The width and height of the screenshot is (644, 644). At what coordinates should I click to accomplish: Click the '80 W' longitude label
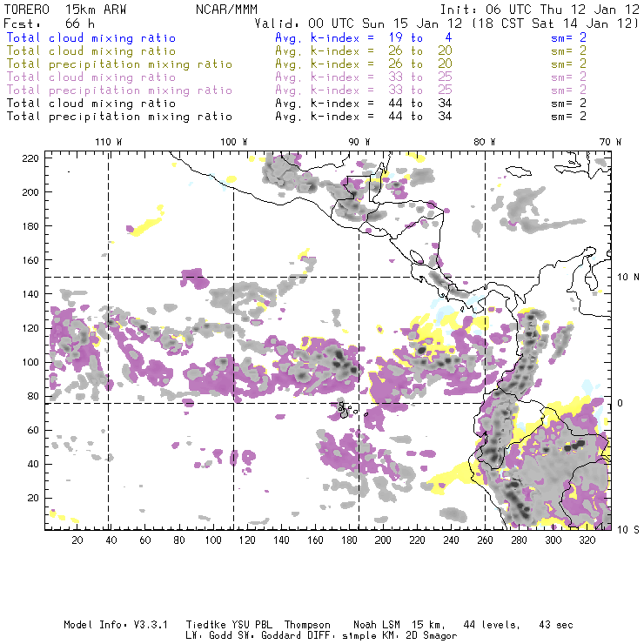[485, 142]
